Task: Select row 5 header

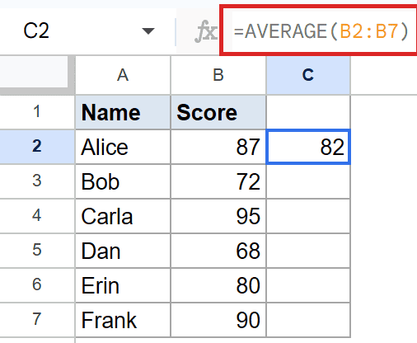Action: pyautogui.click(x=37, y=251)
